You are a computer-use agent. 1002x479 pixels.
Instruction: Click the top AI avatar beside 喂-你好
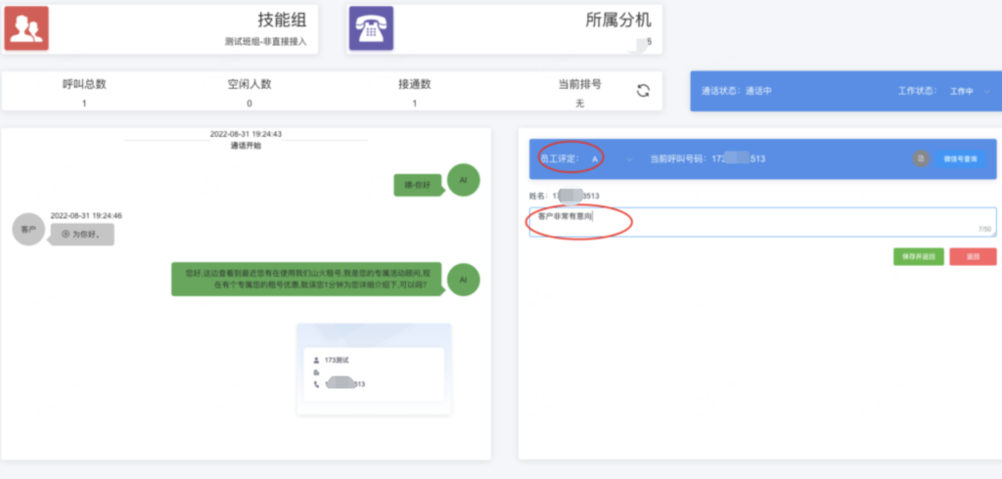point(463,181)
